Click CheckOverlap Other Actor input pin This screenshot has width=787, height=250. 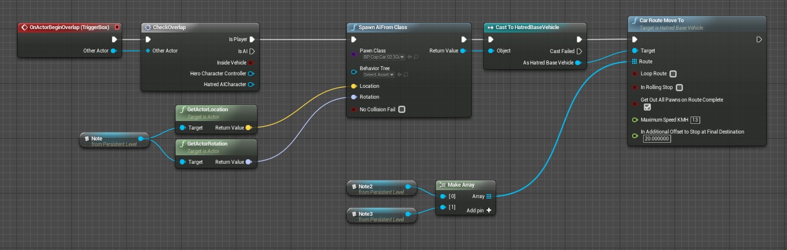pos(148,51)
